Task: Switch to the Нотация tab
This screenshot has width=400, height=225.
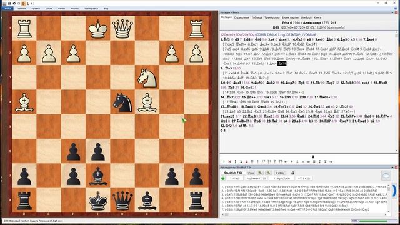Action: [x=226, y=17]
